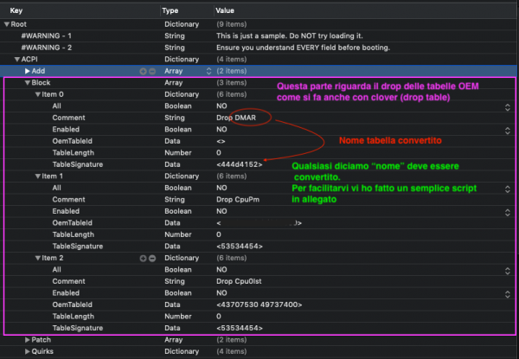Open type selector for Add row

[208, 71]
